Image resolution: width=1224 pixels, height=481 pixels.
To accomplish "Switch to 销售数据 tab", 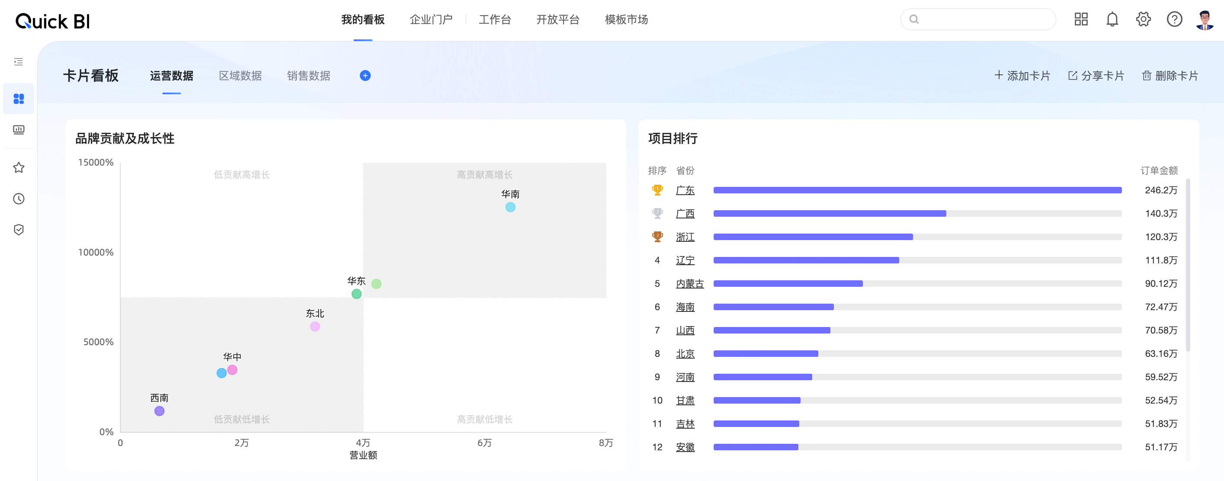I will [x=308, y=76].
